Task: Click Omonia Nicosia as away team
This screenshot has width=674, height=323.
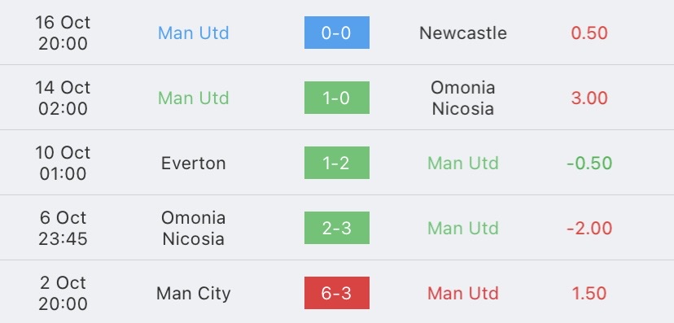Action: (463, 98)
